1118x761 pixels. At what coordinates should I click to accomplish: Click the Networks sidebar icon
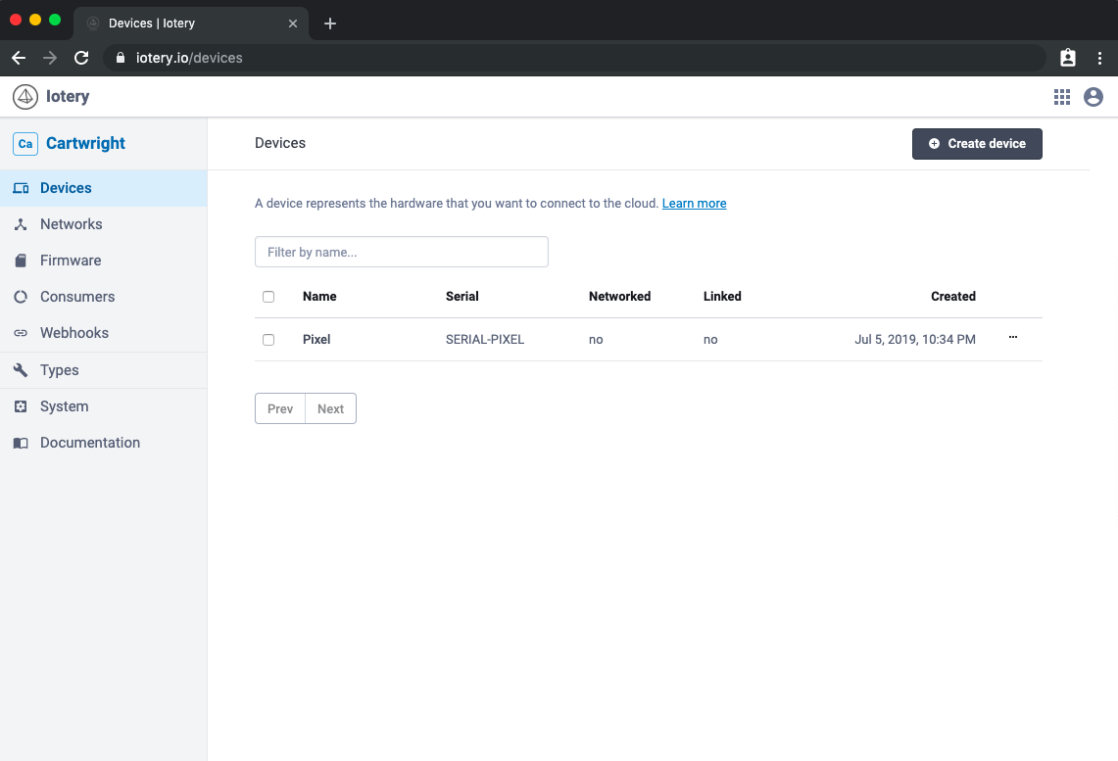tap(21, 224)
